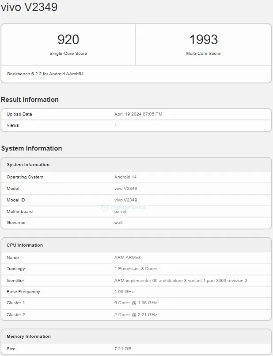Click the Cluster 2 cores value at 2.21 GHz
Viewport: 273px width, 356px height.
coord(136,315)
